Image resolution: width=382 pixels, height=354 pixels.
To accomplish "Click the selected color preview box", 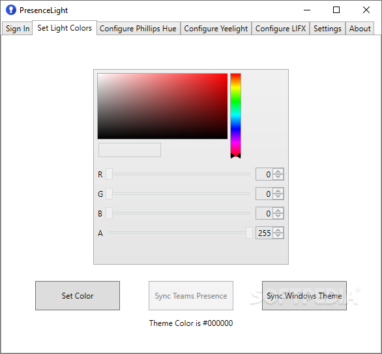I will tap(130, 150).
